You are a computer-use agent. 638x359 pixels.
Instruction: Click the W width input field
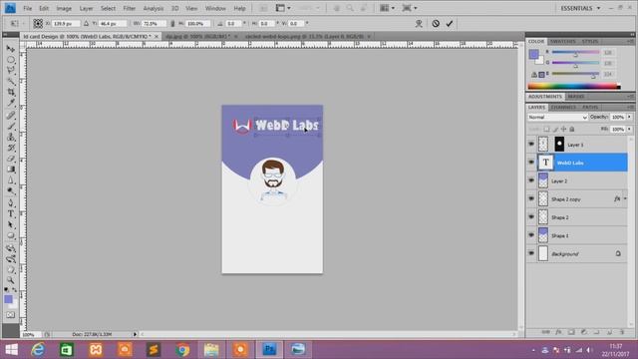[154, 24]
